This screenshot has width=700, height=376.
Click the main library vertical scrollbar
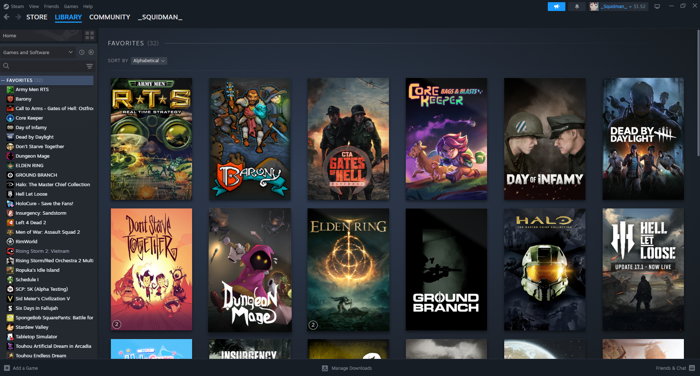coord(698,93)
